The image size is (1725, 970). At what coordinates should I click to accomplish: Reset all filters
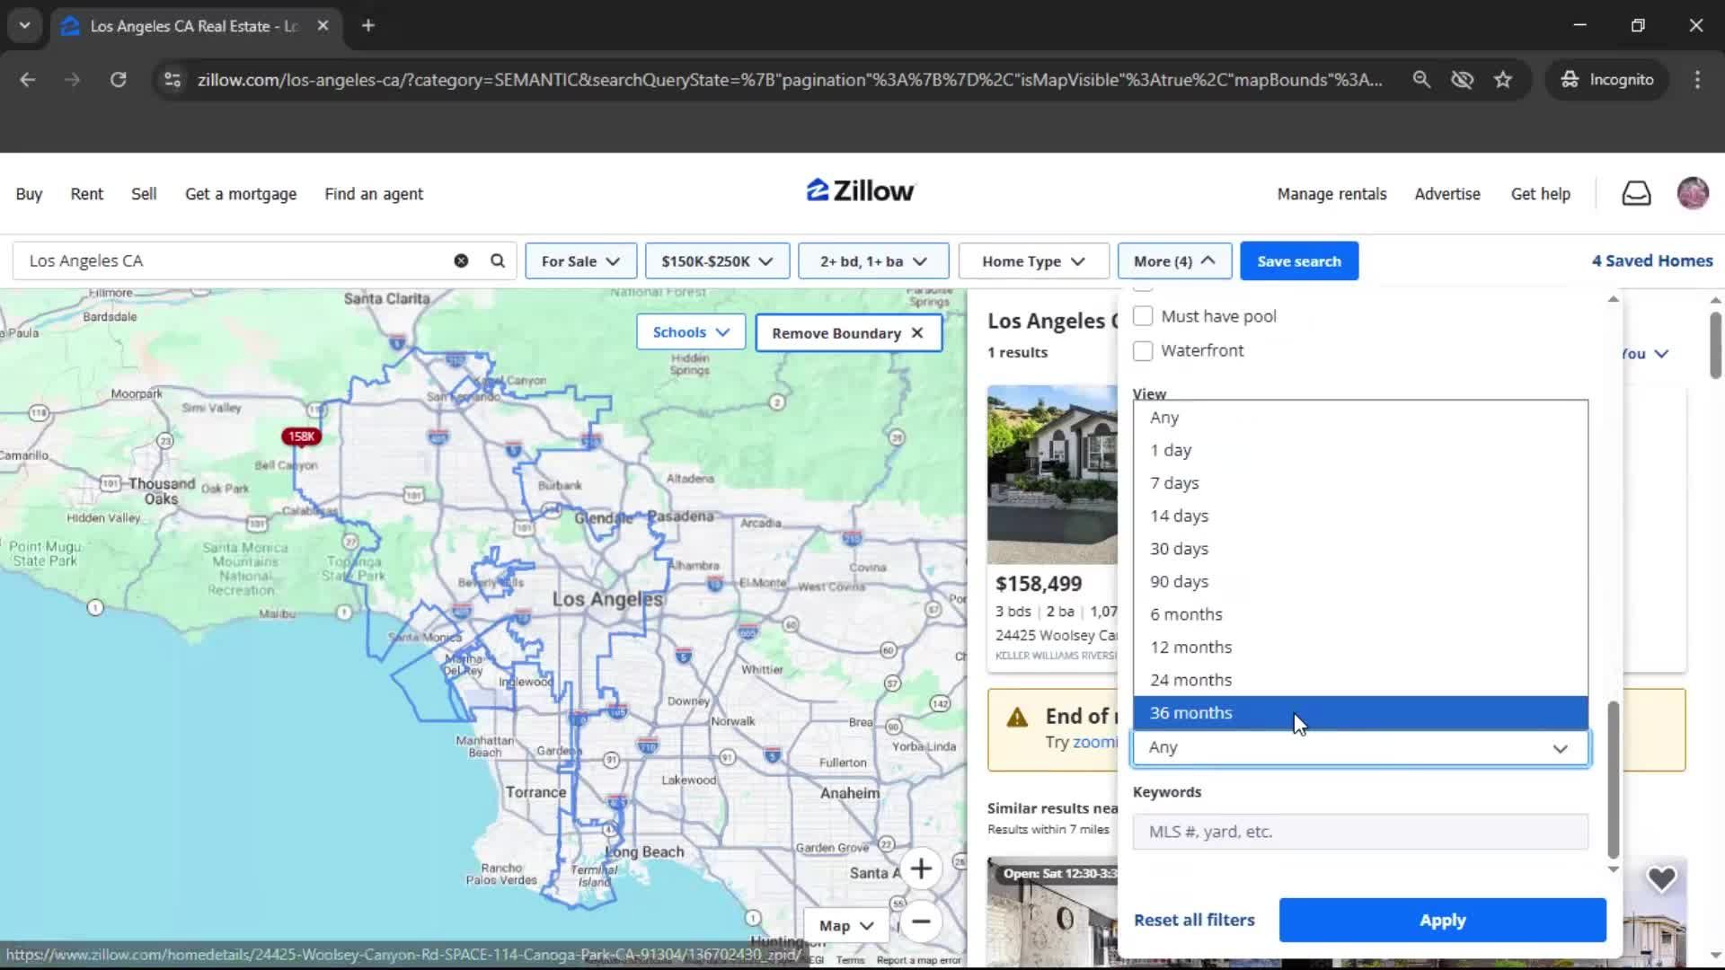pos(1193,920)
